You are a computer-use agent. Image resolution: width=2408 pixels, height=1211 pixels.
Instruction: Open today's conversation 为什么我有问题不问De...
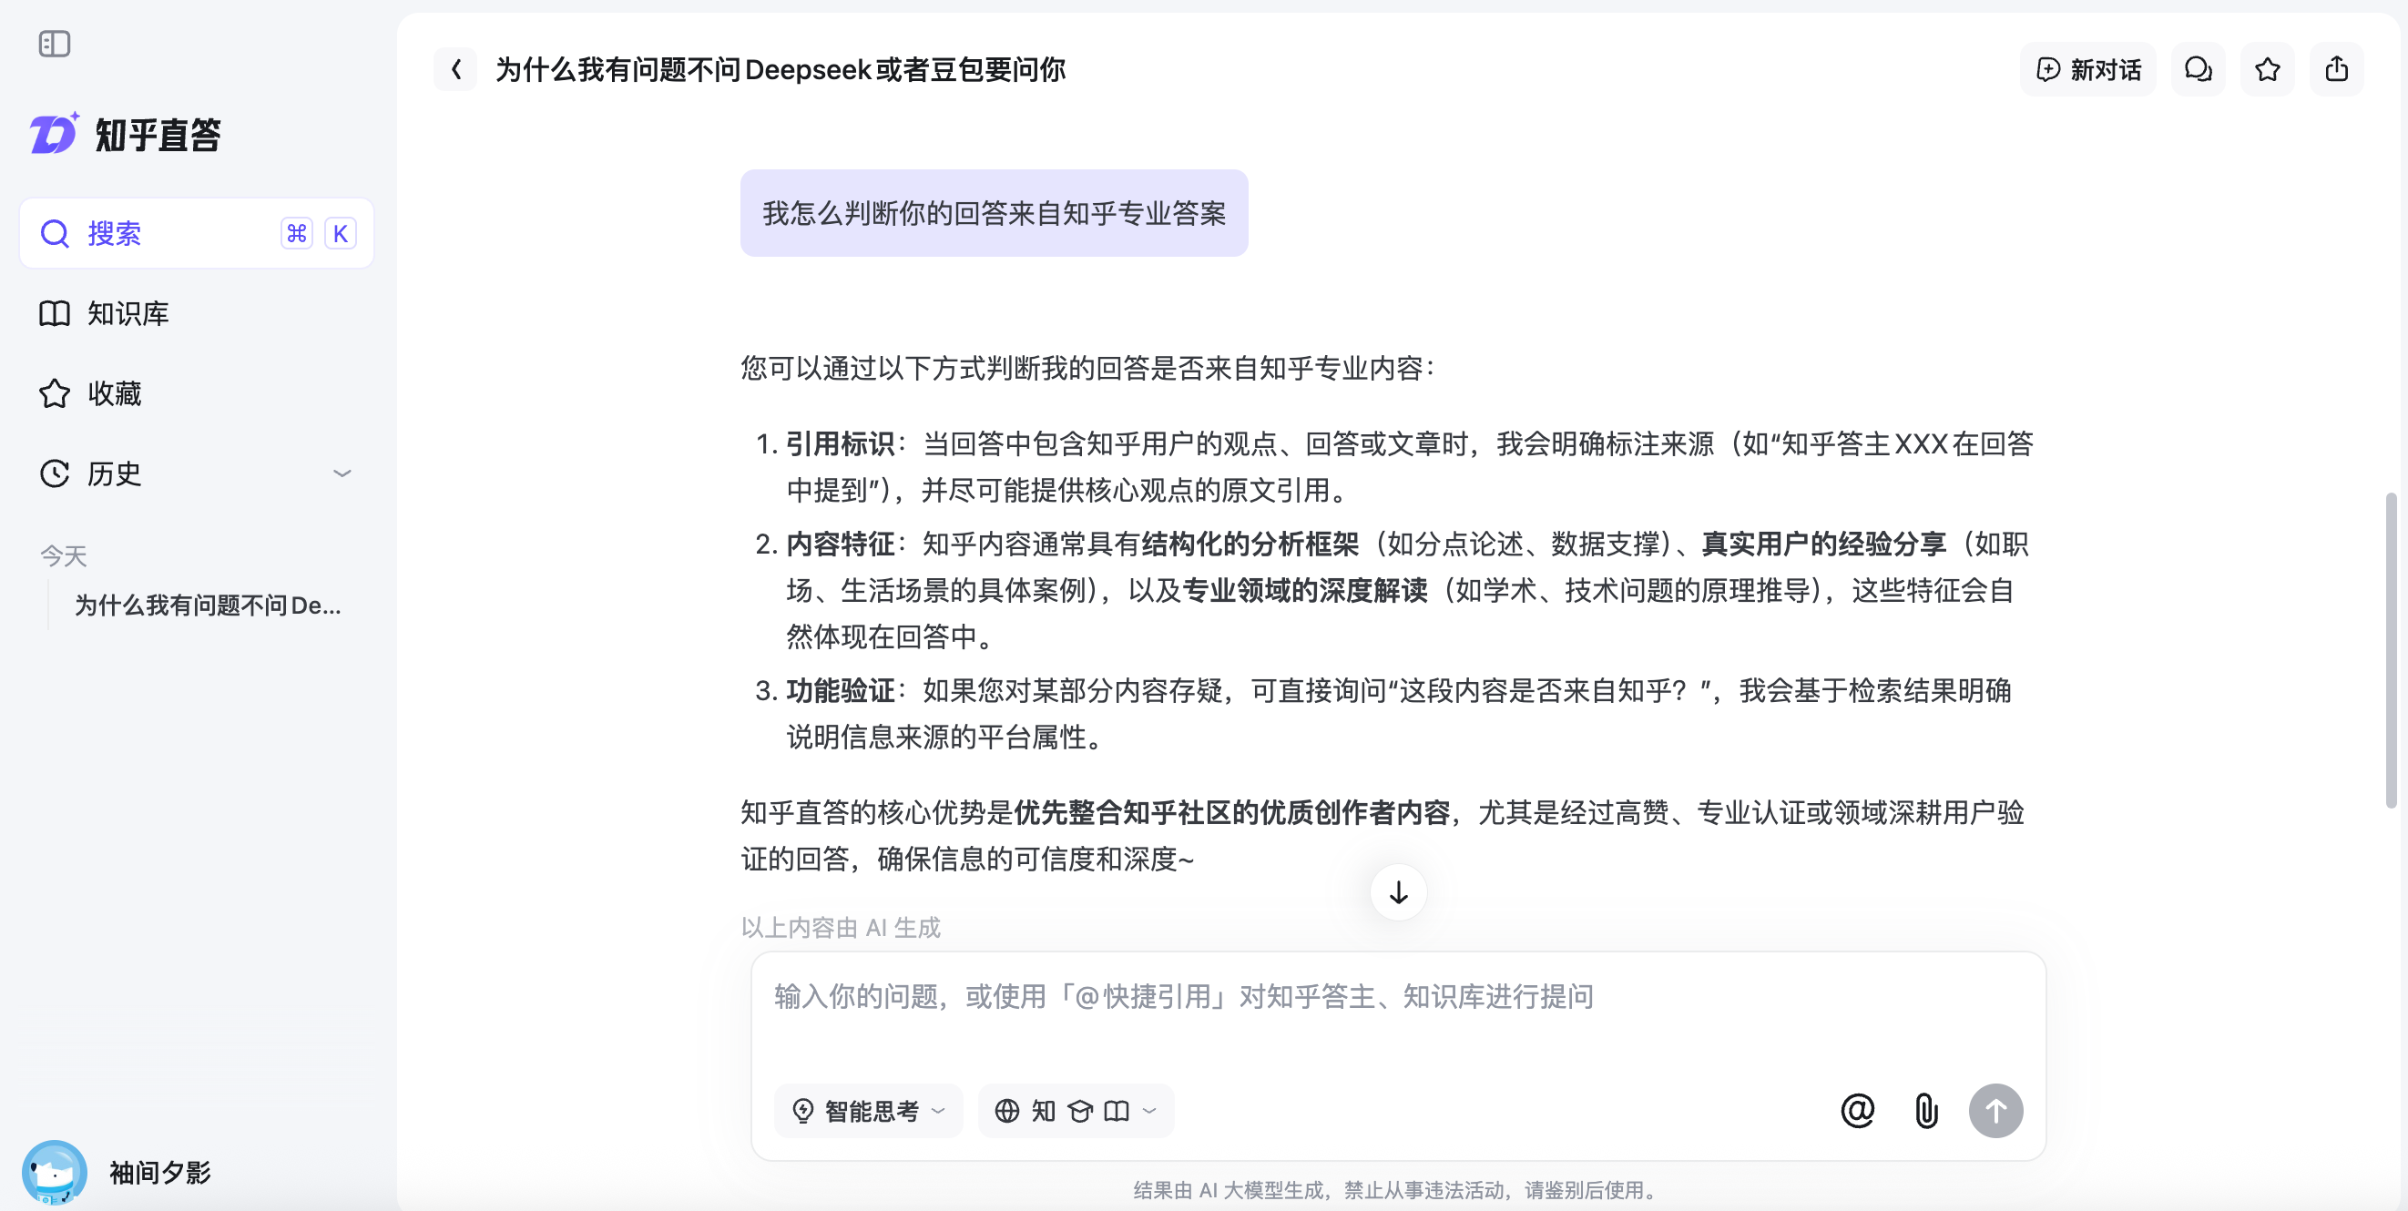click(x=208, y=605)
